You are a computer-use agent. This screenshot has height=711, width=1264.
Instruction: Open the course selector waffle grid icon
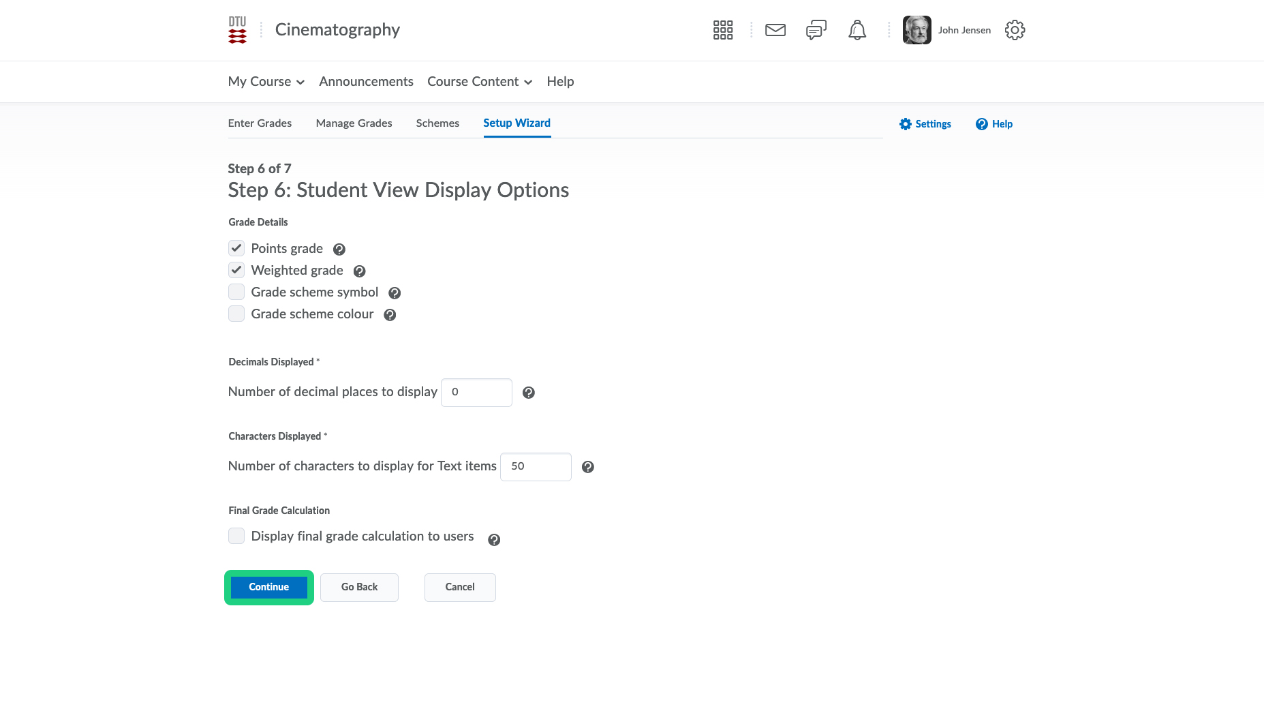[x=722, y=30]
